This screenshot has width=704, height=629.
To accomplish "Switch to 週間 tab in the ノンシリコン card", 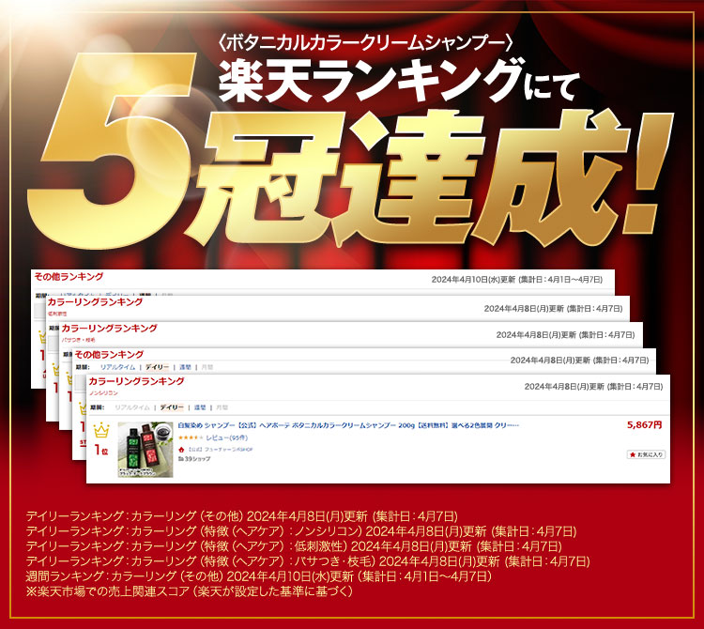I will coord(200,407).
